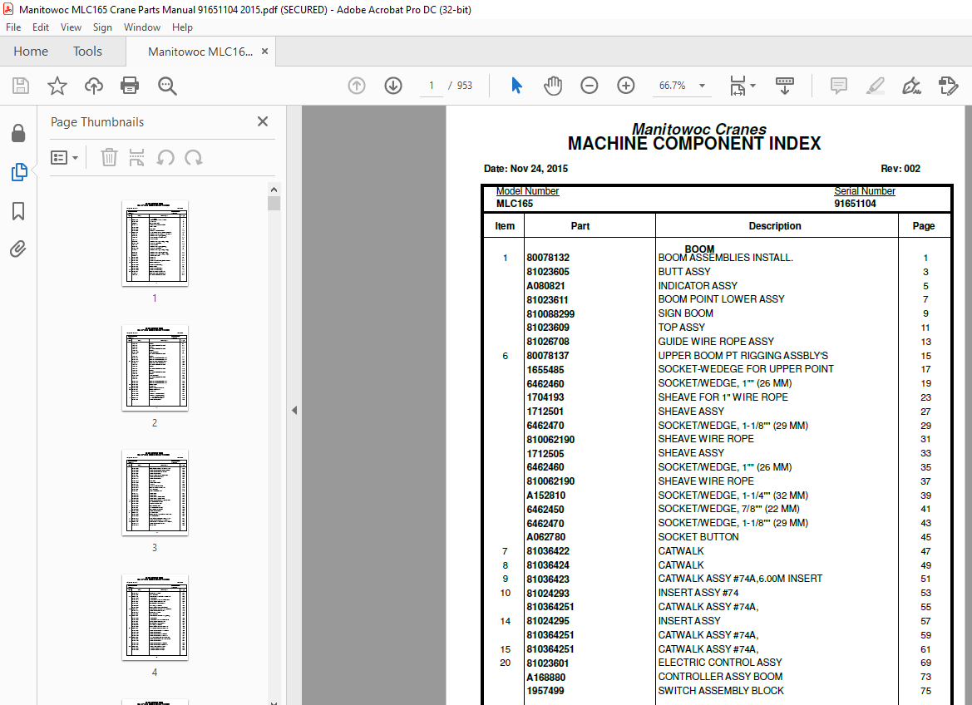The width and height of the screenshot is (972, 705).
Task: Select page 2 thumbnail
Action: [155, 367]
